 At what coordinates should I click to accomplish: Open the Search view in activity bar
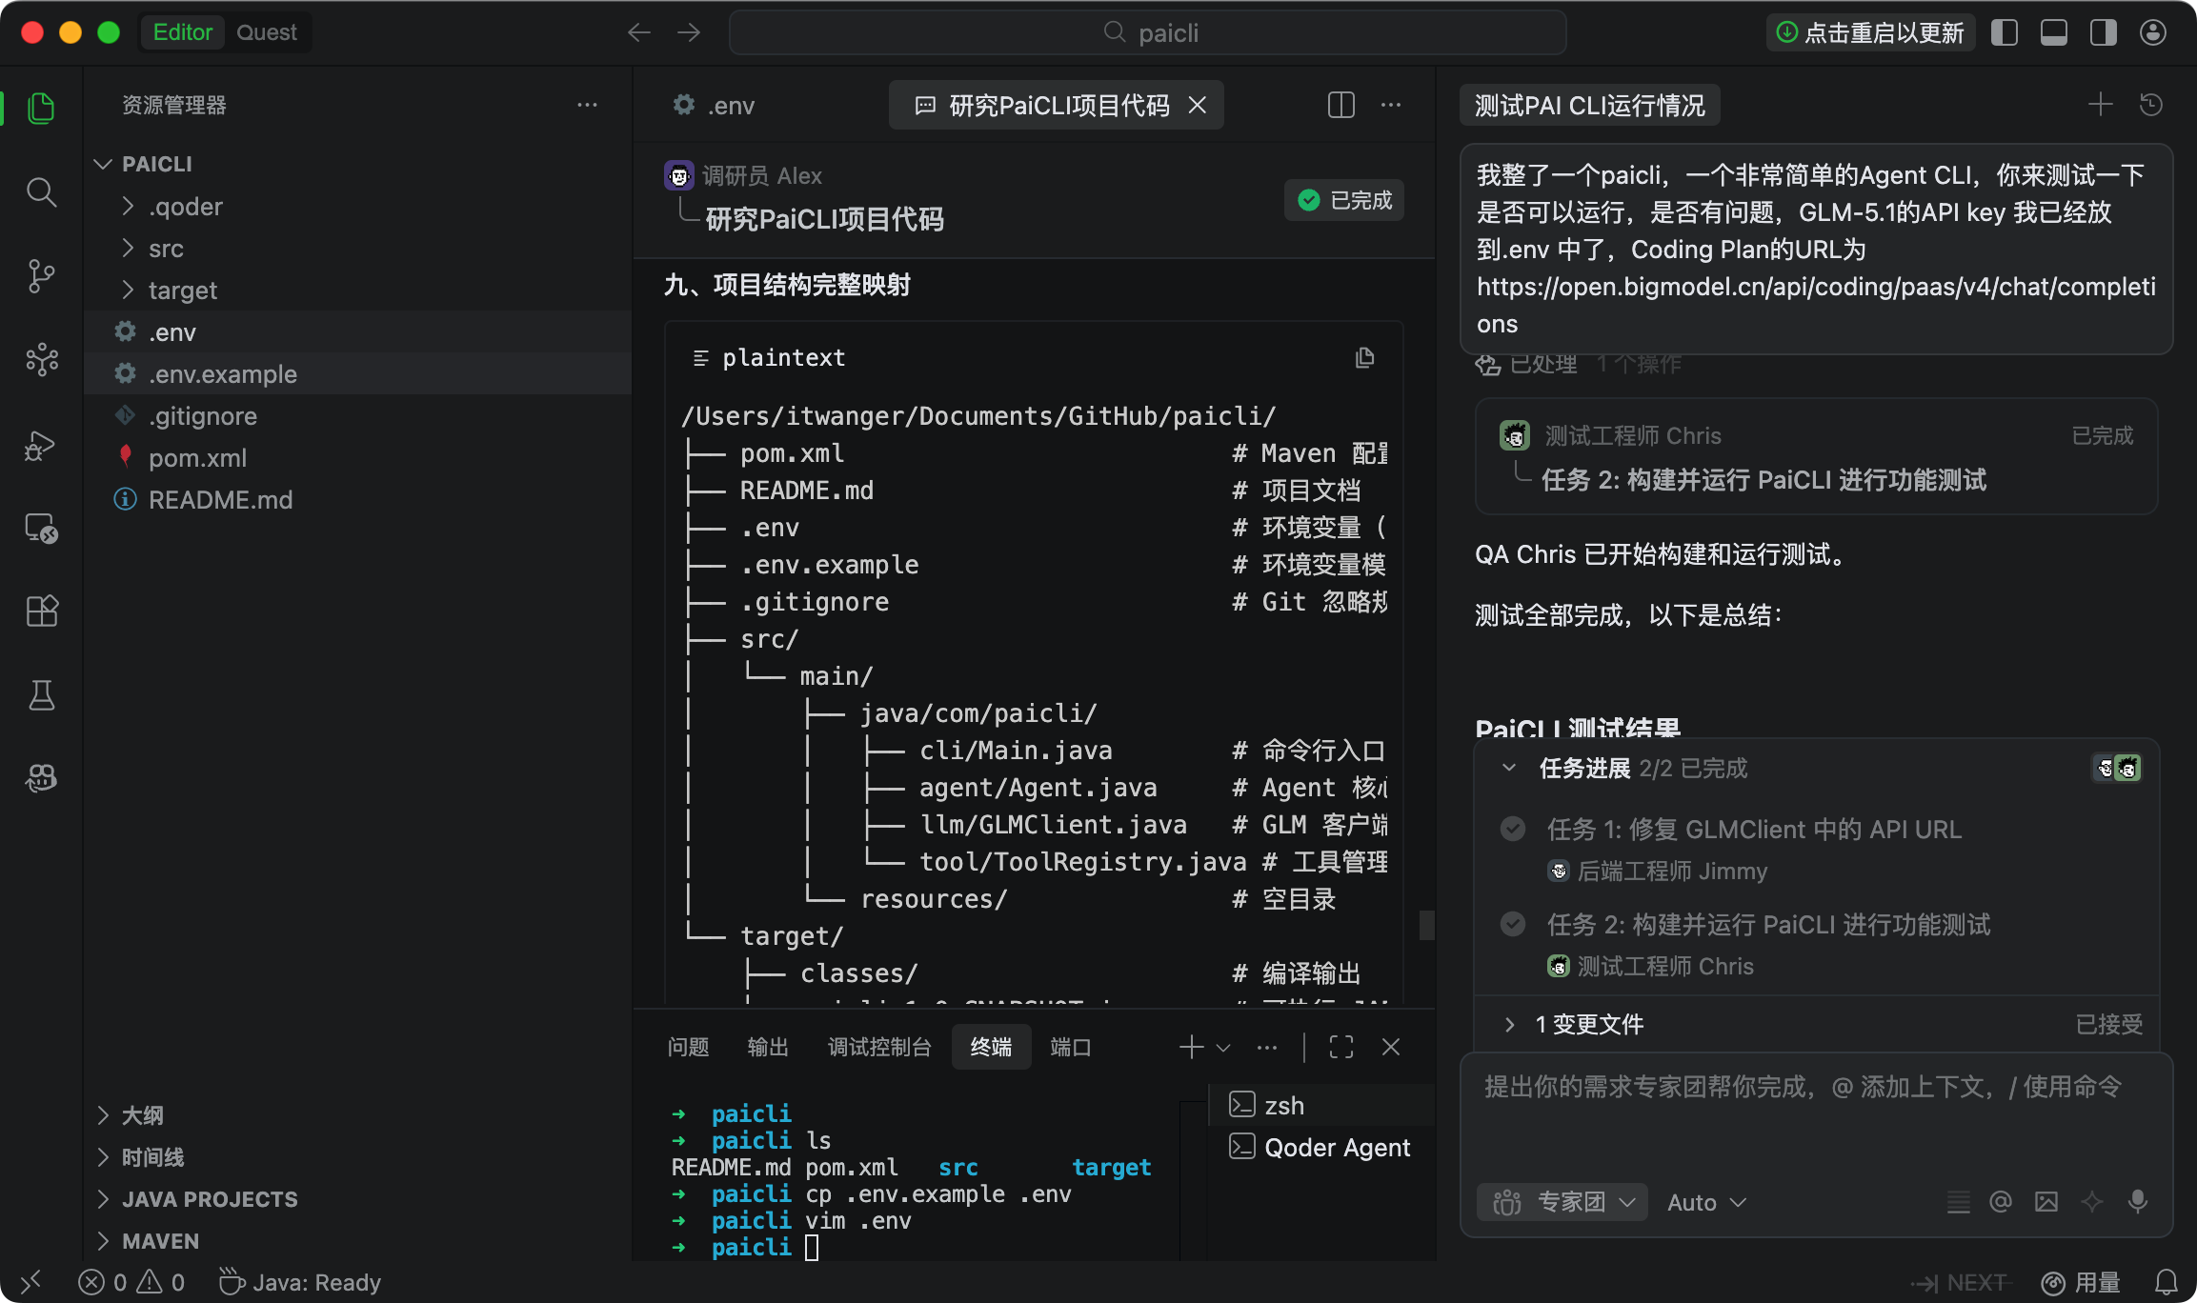coord(41,193)
